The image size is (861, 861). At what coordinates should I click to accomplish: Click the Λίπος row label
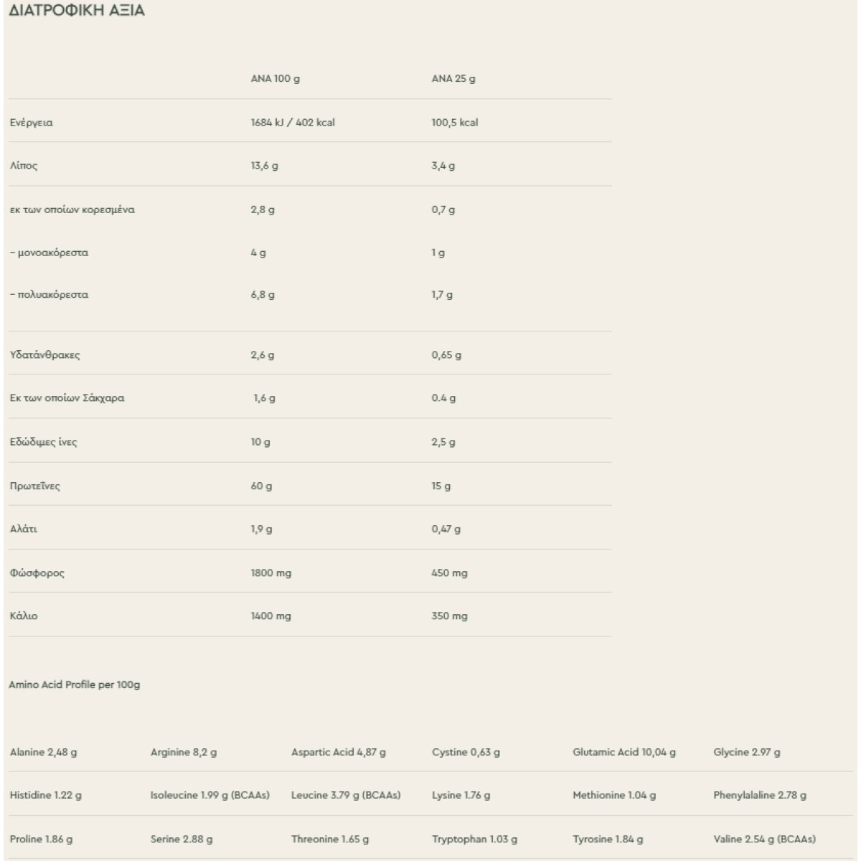[x=24, y=166]
